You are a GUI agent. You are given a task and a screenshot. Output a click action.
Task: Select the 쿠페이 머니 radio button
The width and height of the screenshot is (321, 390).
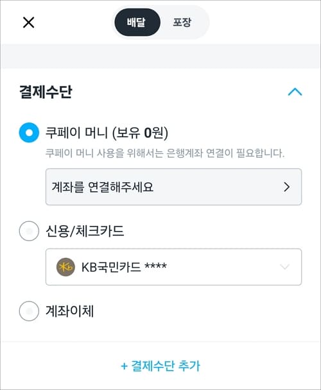(29, 133)
